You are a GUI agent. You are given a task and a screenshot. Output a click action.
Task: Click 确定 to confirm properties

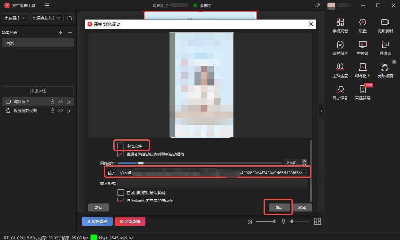tap(280, 207)
